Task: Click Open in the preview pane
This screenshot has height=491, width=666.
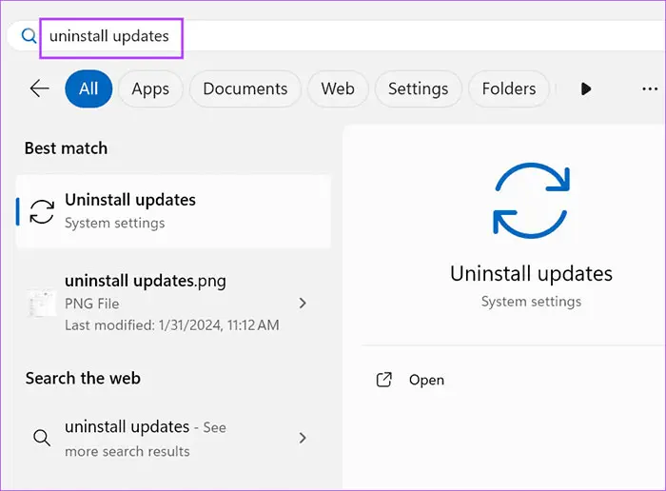Action: click(426, 380)
